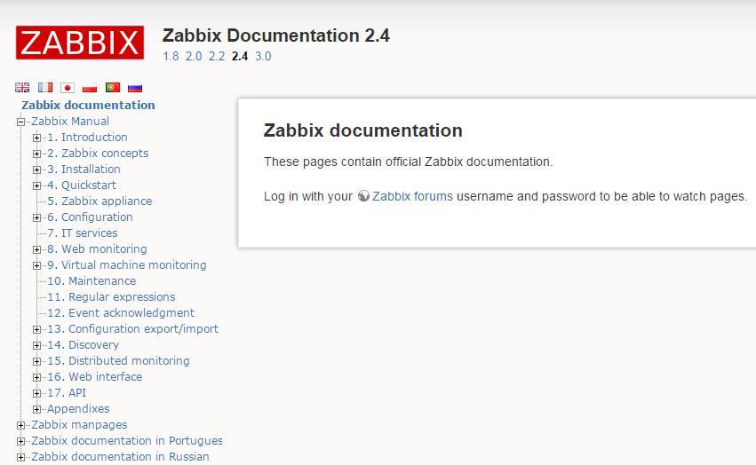Collapse the Zabbix Manual tree node

[20, 122]
